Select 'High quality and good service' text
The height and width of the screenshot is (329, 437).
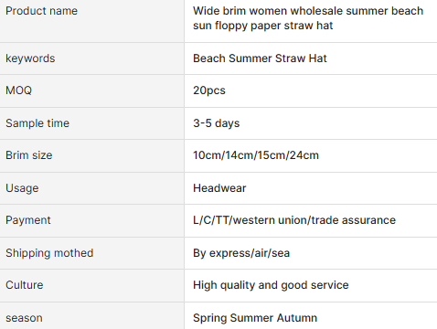(x=271, y=285)
